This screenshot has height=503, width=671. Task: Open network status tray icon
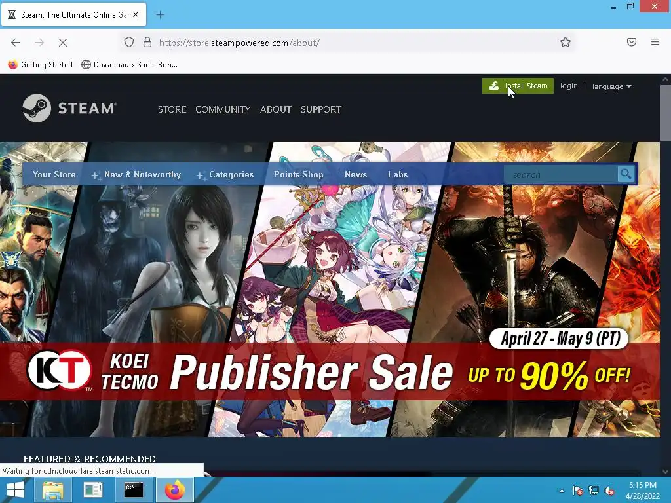point(594,491)
